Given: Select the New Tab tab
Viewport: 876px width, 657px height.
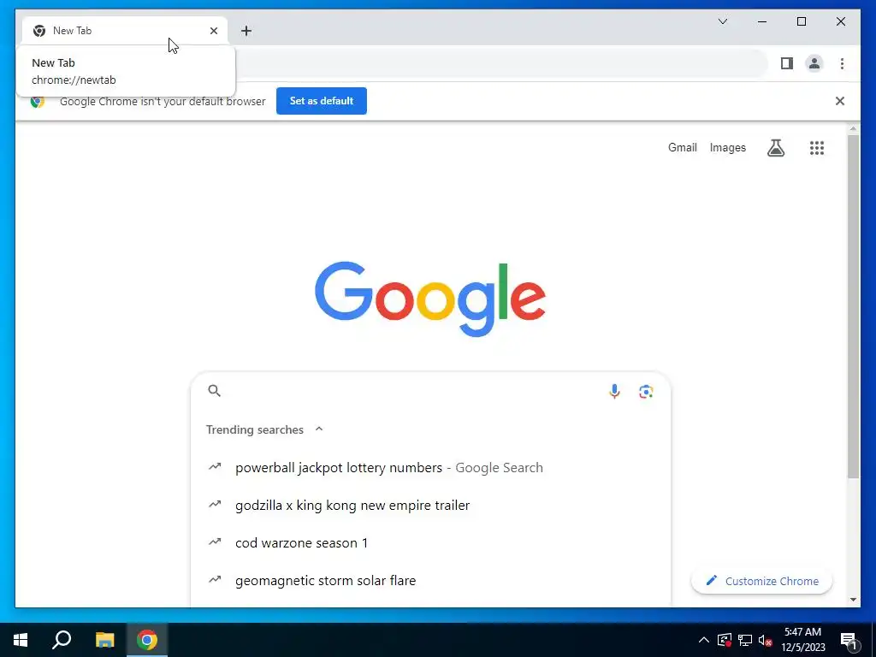Looking at the screenshot, I should point(125,31).
